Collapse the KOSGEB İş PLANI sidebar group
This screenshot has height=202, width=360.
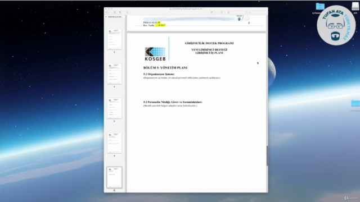pyautogui.click(x=106, y=17)
